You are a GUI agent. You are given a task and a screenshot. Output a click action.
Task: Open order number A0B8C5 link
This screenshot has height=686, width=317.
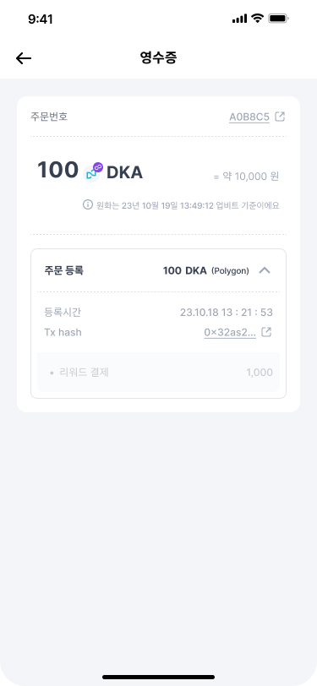pyautogui.click(x=249, y=117)
